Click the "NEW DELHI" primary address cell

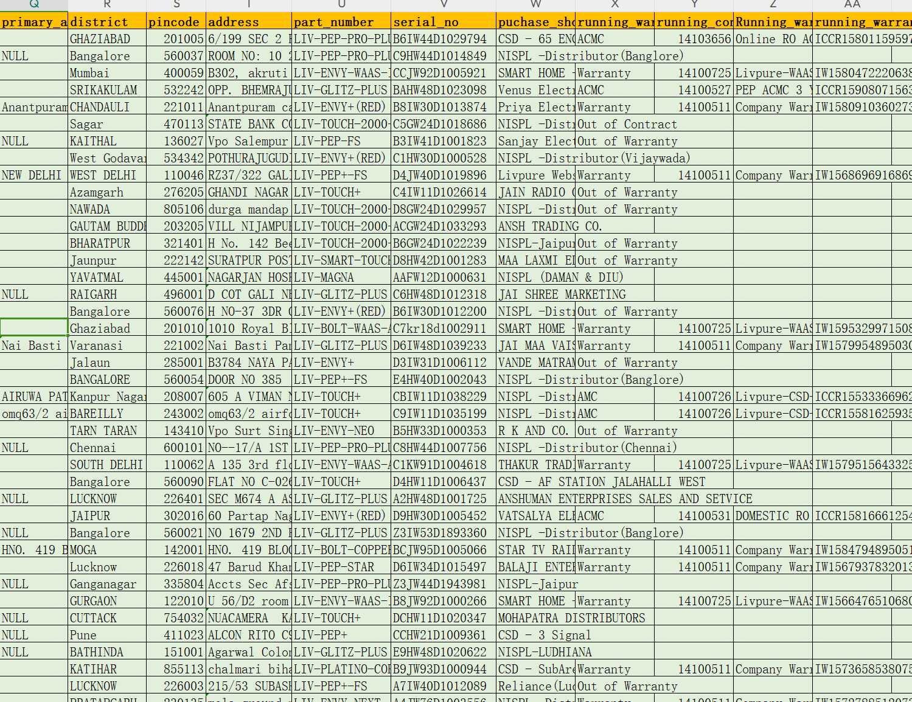[x=34, y=175]
